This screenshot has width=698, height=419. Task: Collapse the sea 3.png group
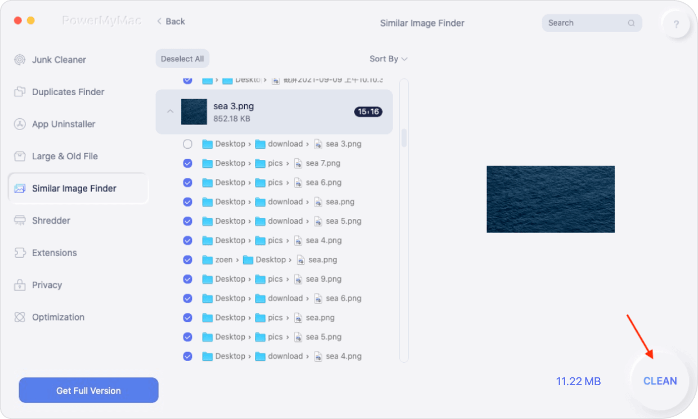click(x=170, y=112)
